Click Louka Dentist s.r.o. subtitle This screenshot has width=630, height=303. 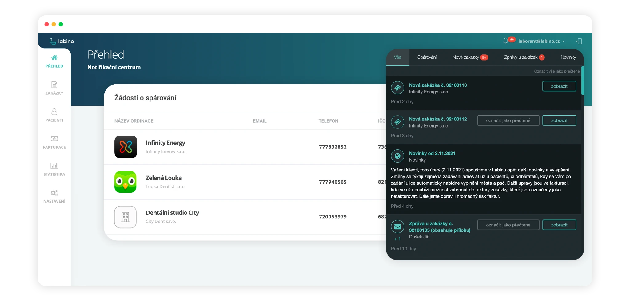(x=165, y=187)
